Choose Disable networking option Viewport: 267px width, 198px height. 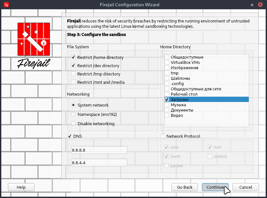point(73,124)
